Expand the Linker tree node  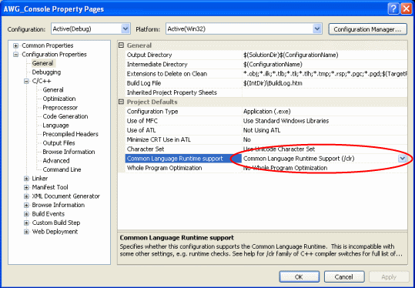click(x=26, y=179)
